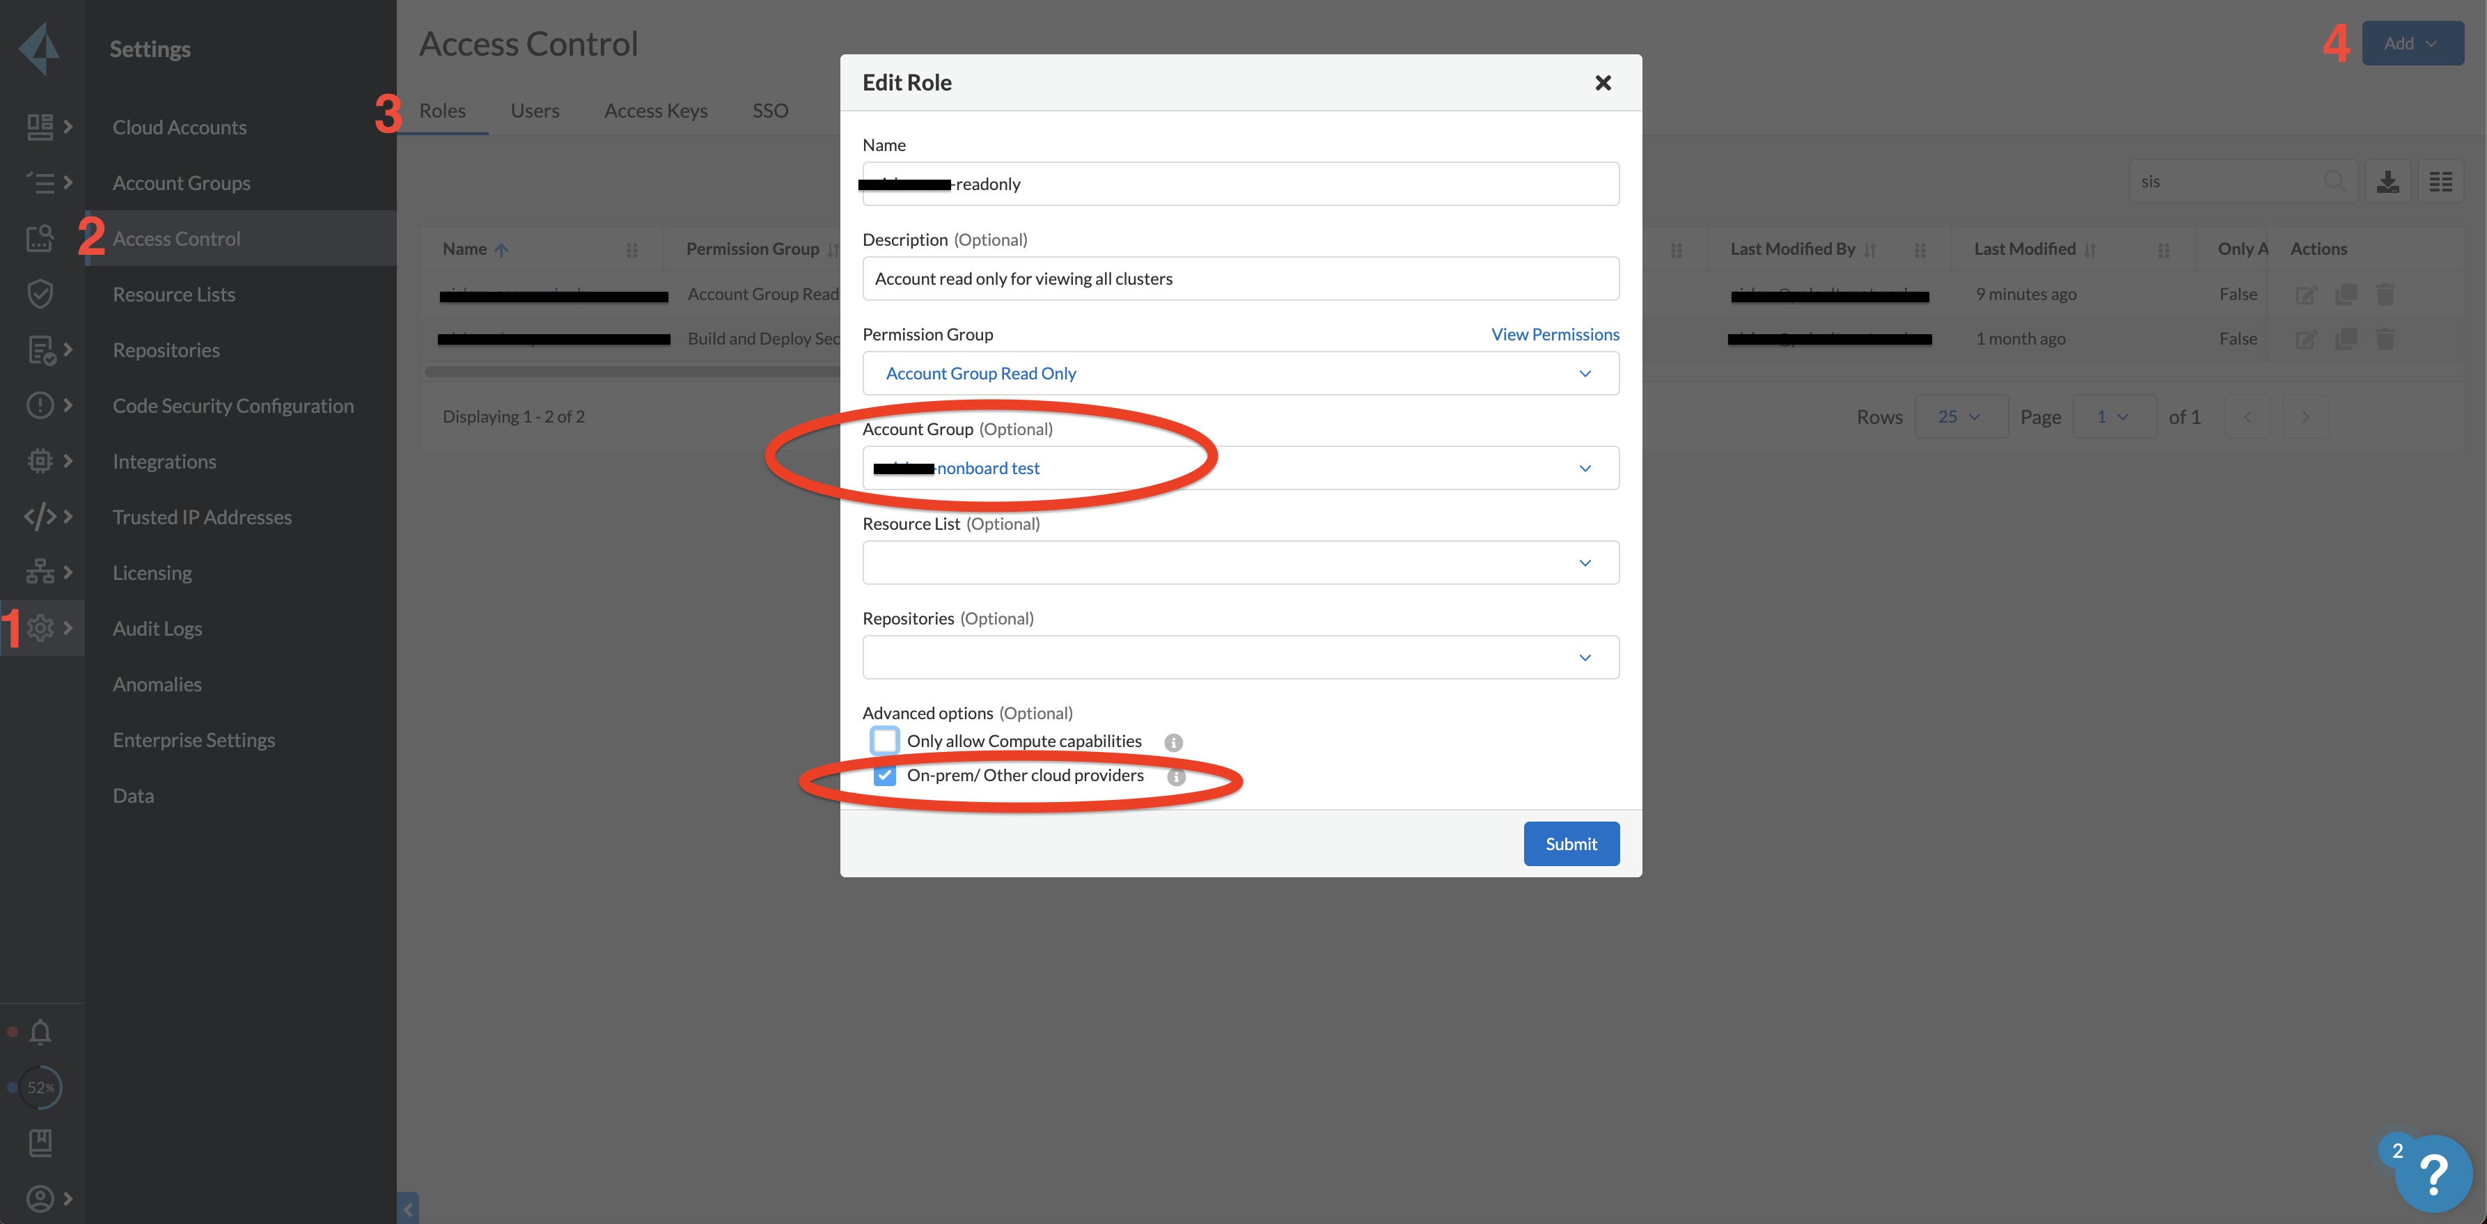
Task: Click info icon beside Compute capabilities
Action: click(x=1173, y=742)
